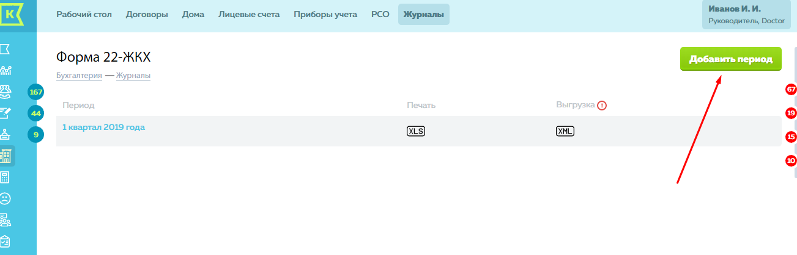797x255 pixels.
Task: Click the Период column header
Action: coord(78,106)
